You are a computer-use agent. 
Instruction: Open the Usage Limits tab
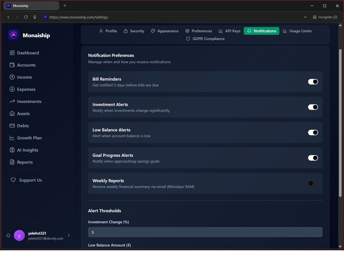[x=297, y=31]
